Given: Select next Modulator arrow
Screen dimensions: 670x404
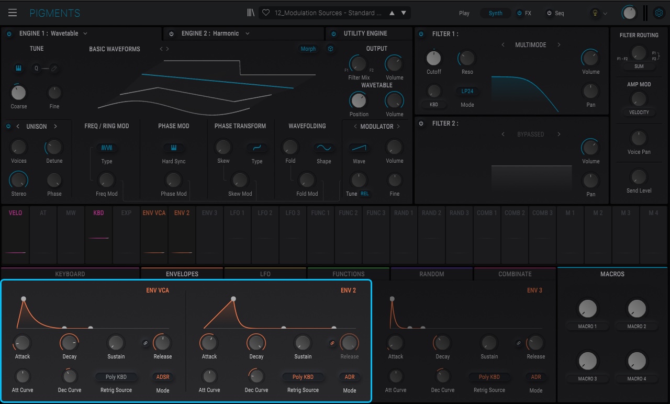Looking at the screenshot, I should tap(398, 127).
